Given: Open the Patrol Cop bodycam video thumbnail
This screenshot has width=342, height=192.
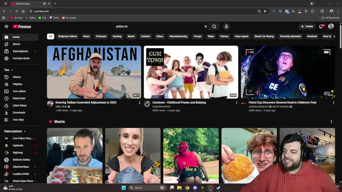Looking at the screenshot, I should pyautogui.click(x=288, y=72).
